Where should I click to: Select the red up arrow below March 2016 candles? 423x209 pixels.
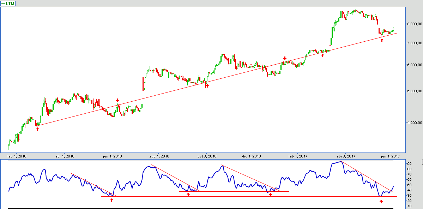[37, 129]
